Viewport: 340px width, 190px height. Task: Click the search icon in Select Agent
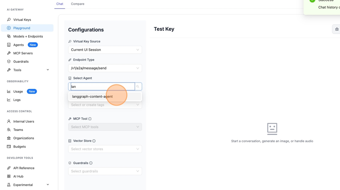(x=138, y=87)
